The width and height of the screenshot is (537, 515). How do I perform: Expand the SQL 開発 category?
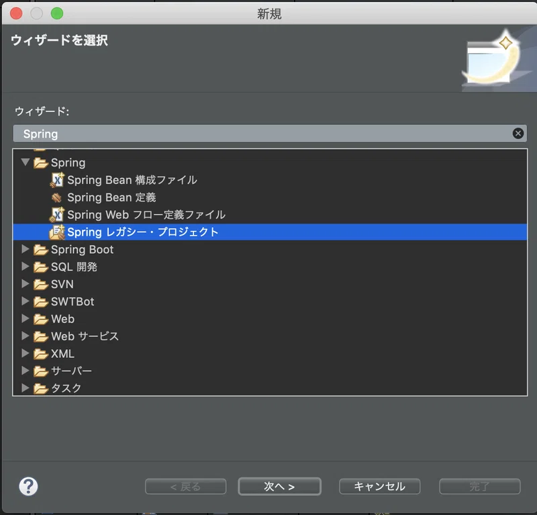(x=25, y=267)
